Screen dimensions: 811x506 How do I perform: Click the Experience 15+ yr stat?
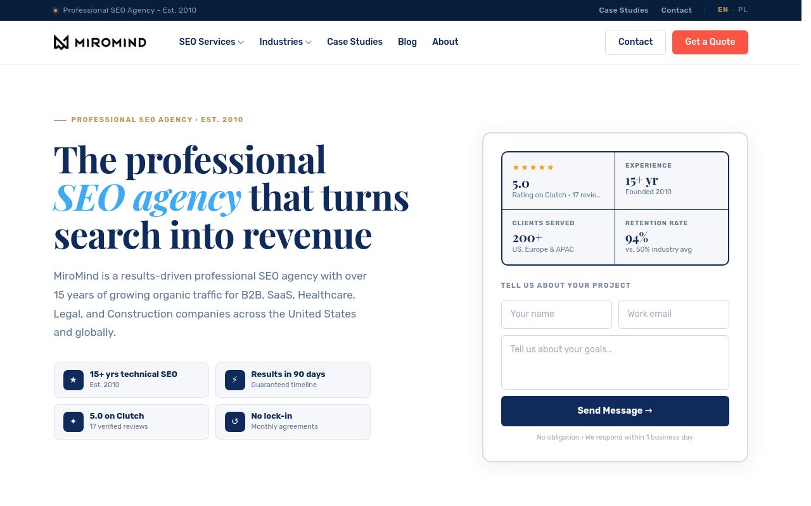pos(672,181)
